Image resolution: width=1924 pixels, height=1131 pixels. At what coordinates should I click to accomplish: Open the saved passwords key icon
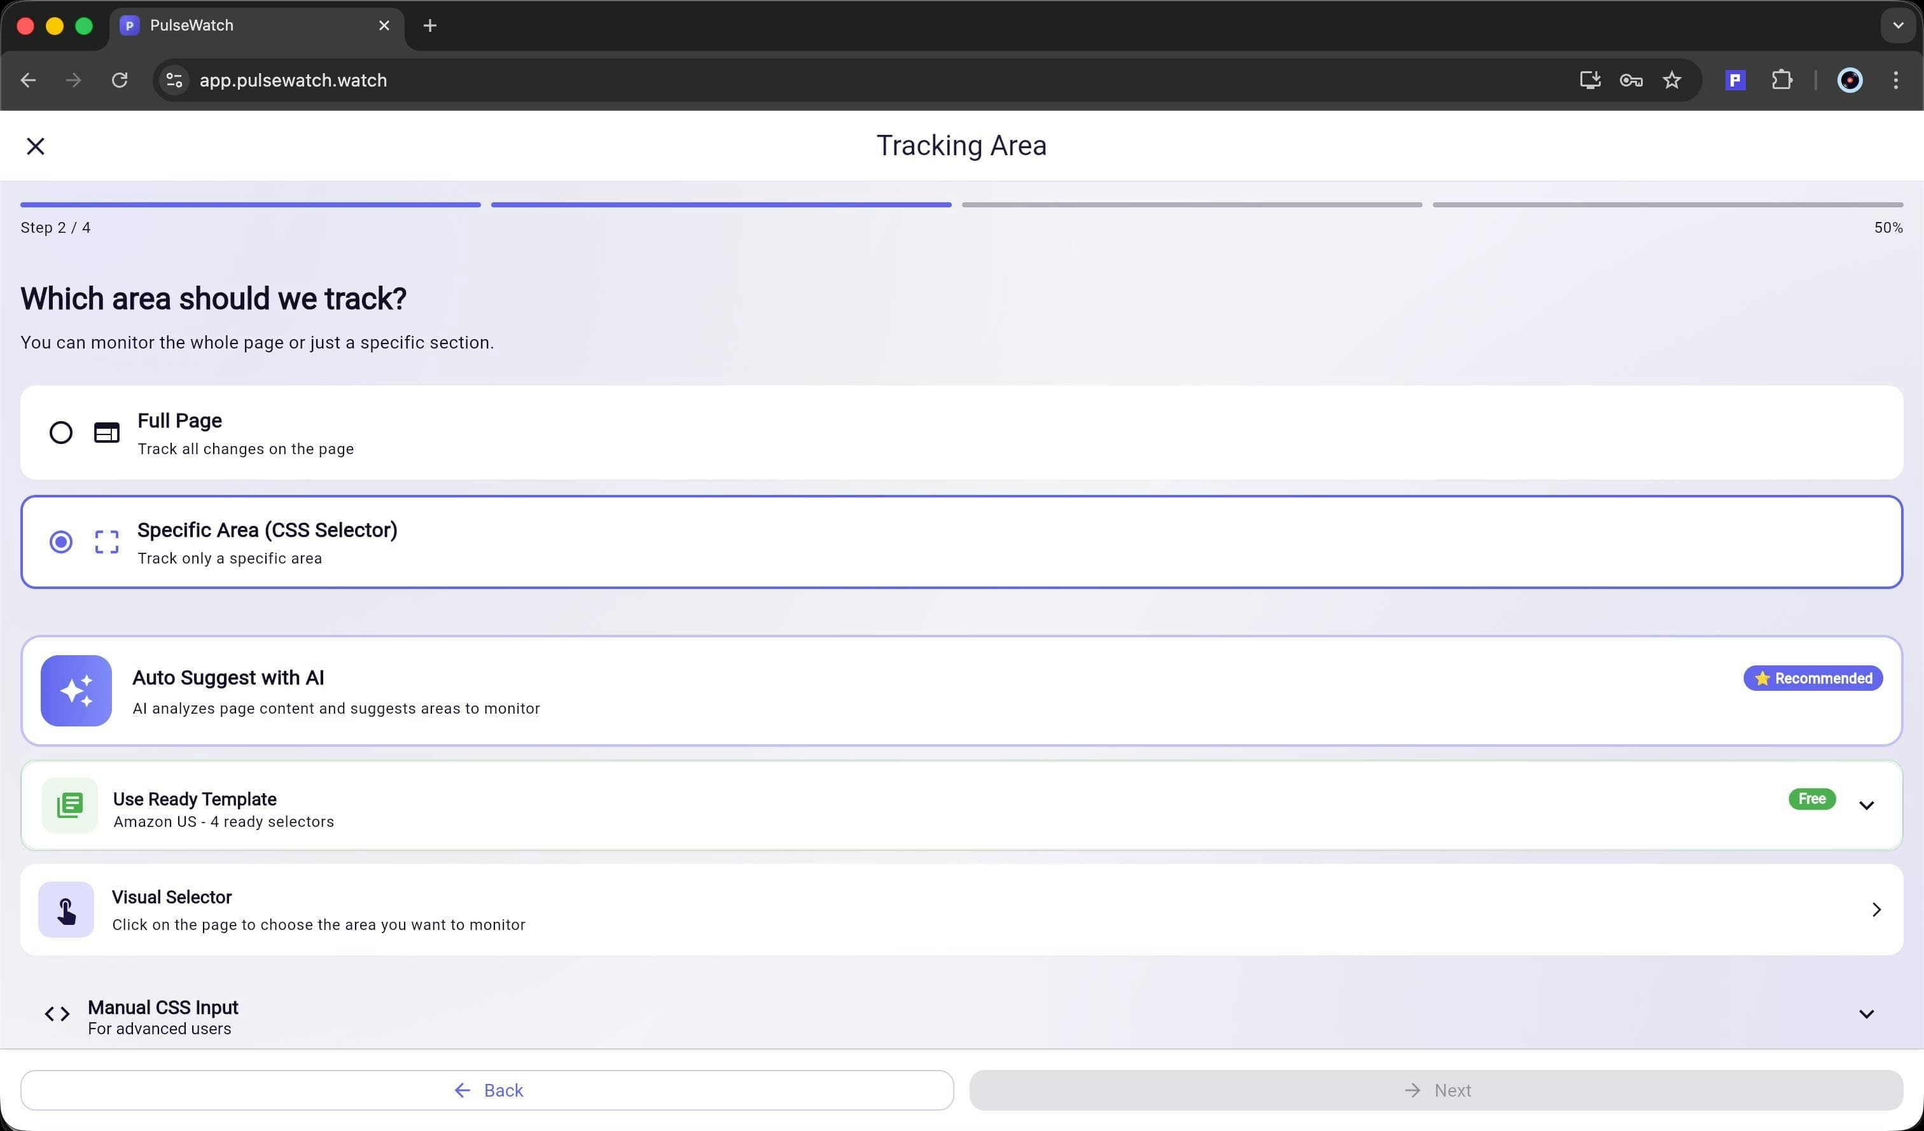point(1631,80)
